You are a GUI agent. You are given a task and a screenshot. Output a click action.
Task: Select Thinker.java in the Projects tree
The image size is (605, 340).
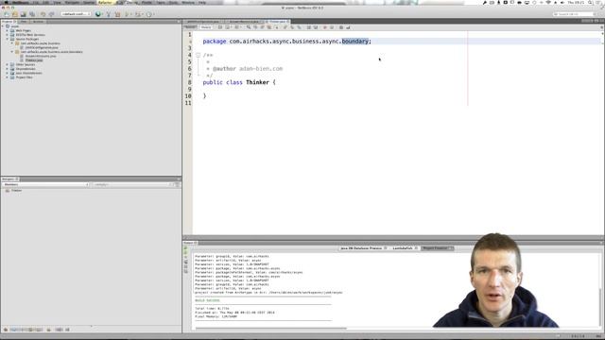(x=34, y=60)
